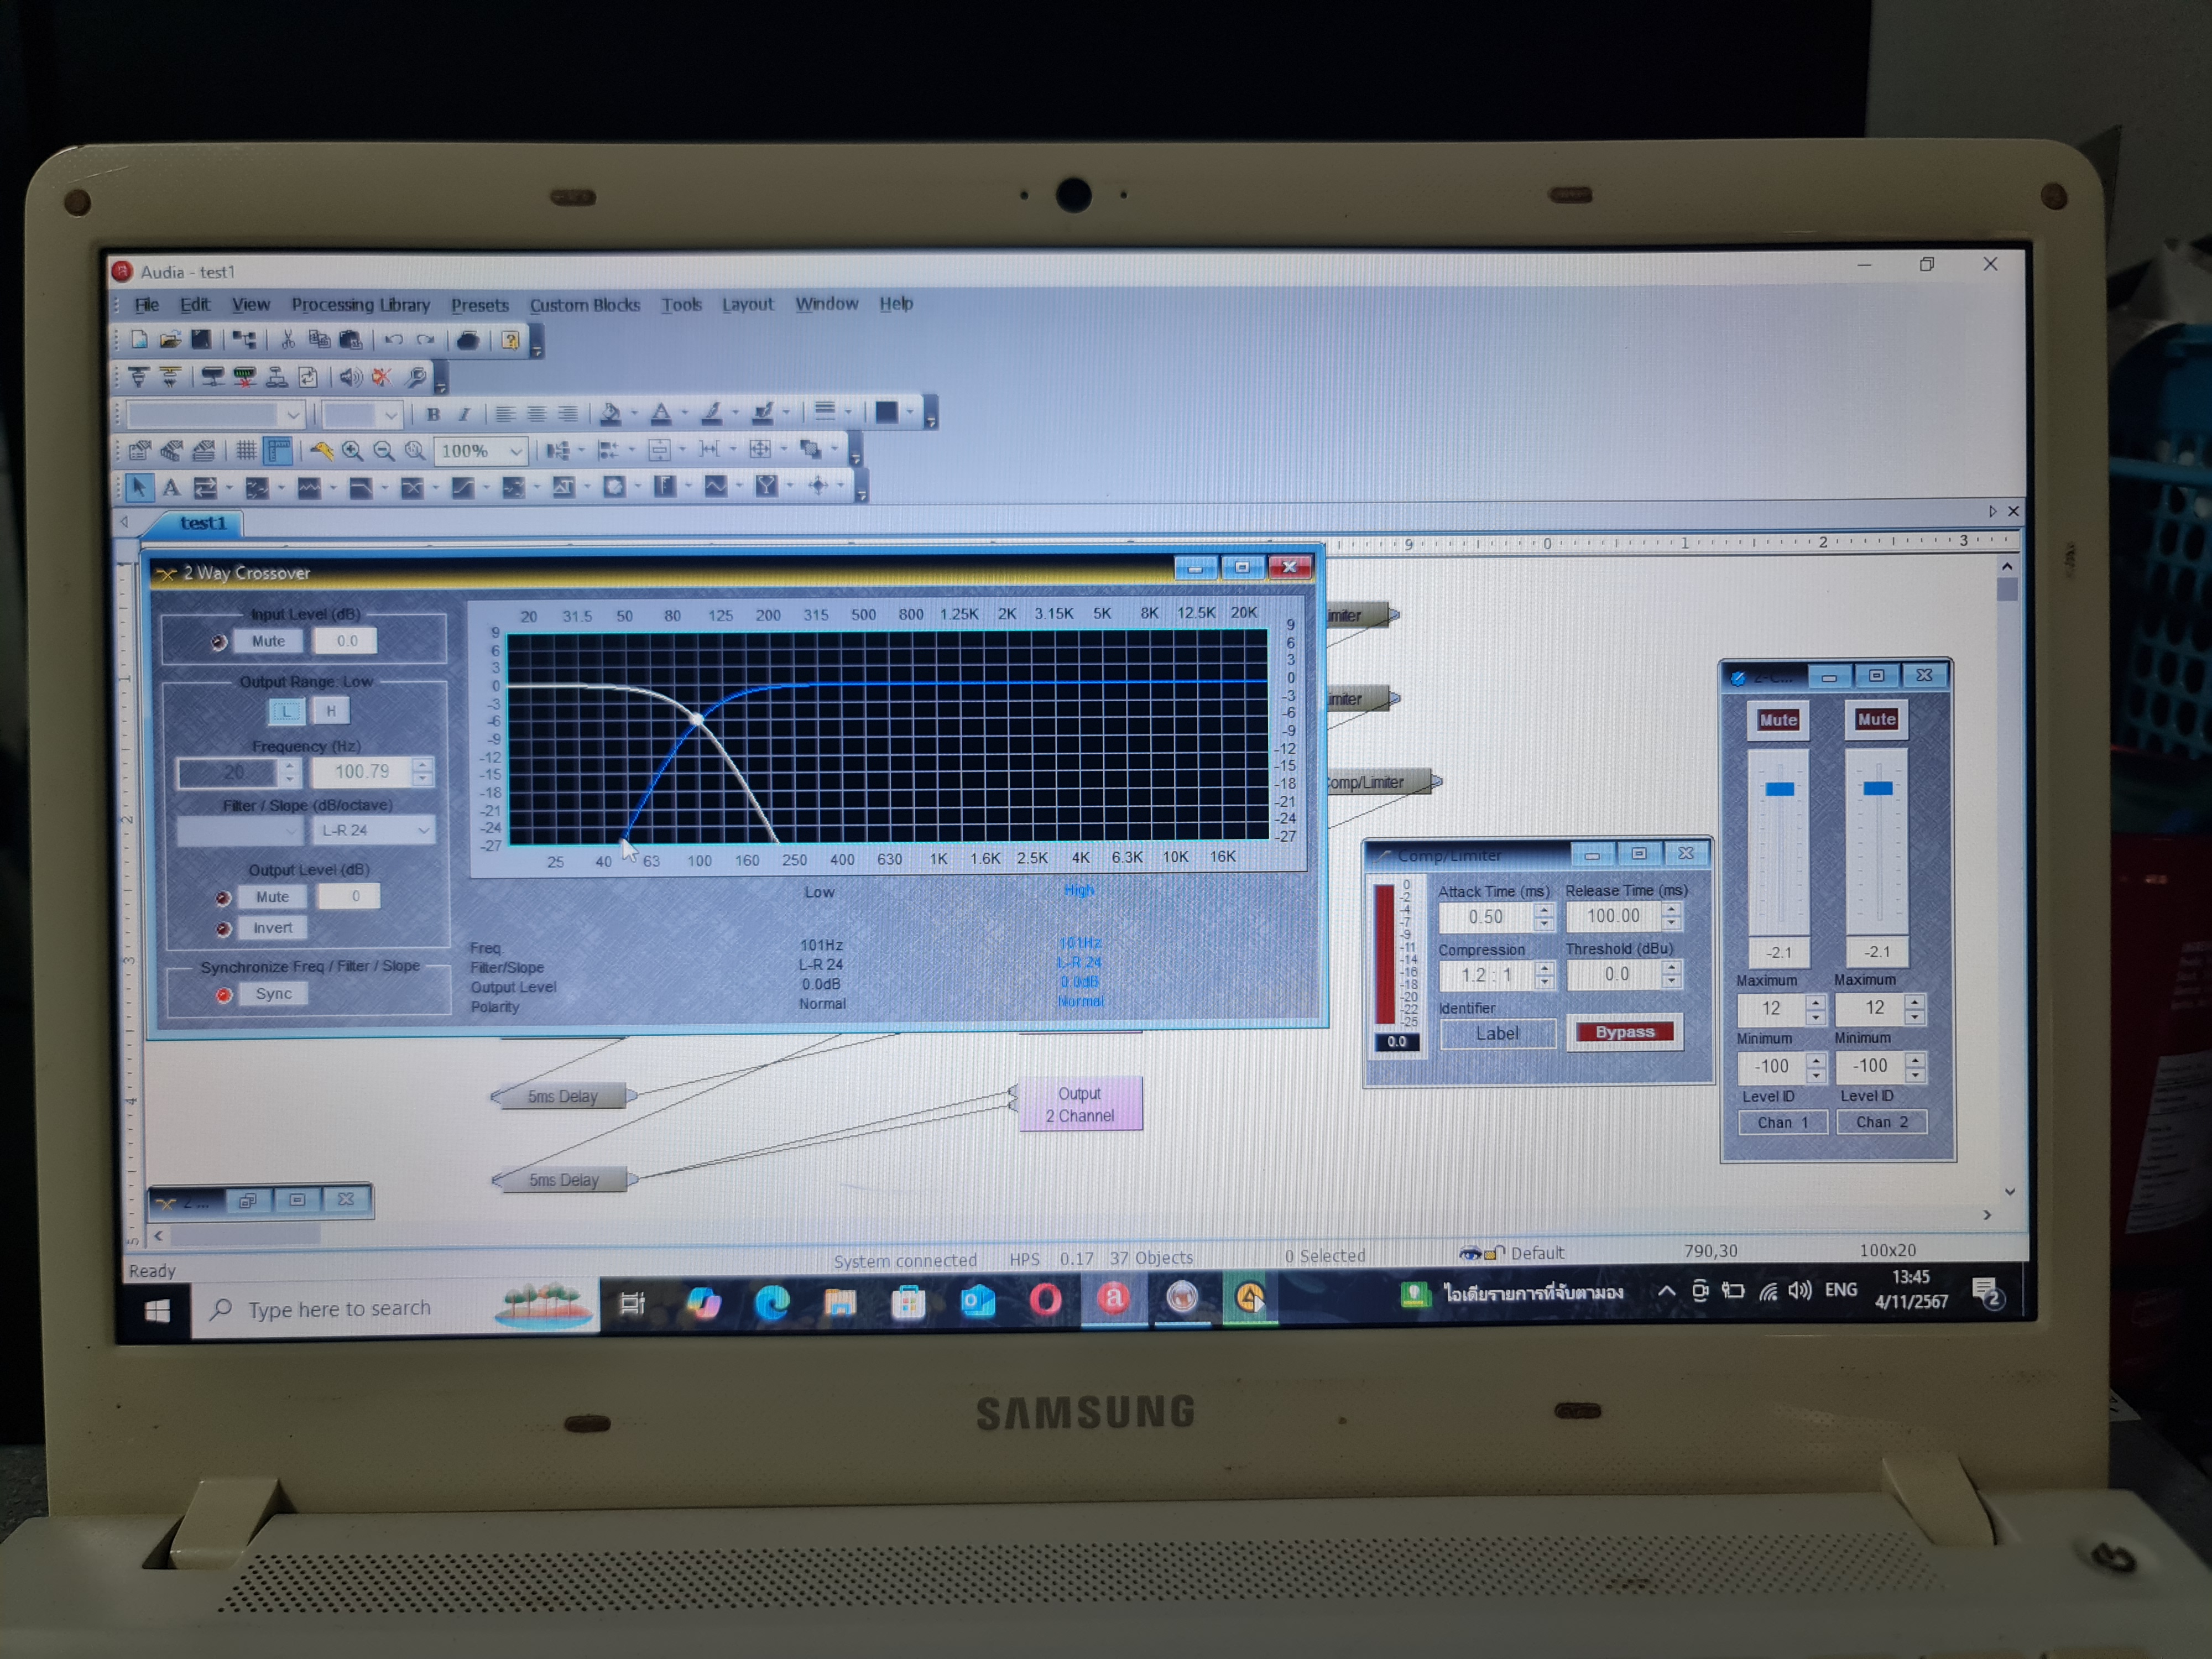Click the 100.79 frequency stepper arrows

423,771
